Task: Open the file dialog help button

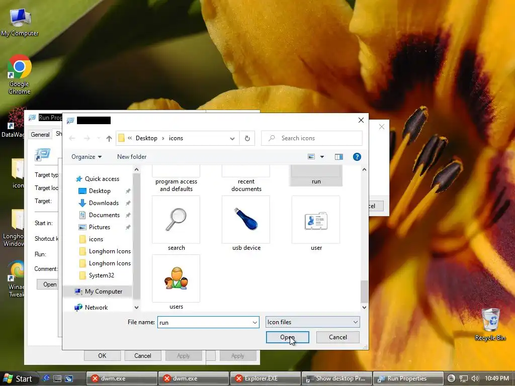Action: [x=357, y=157]
